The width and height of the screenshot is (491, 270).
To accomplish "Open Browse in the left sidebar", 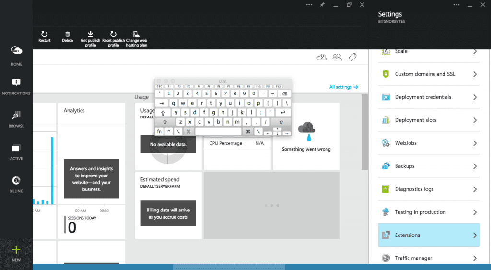I will [16, 119].
